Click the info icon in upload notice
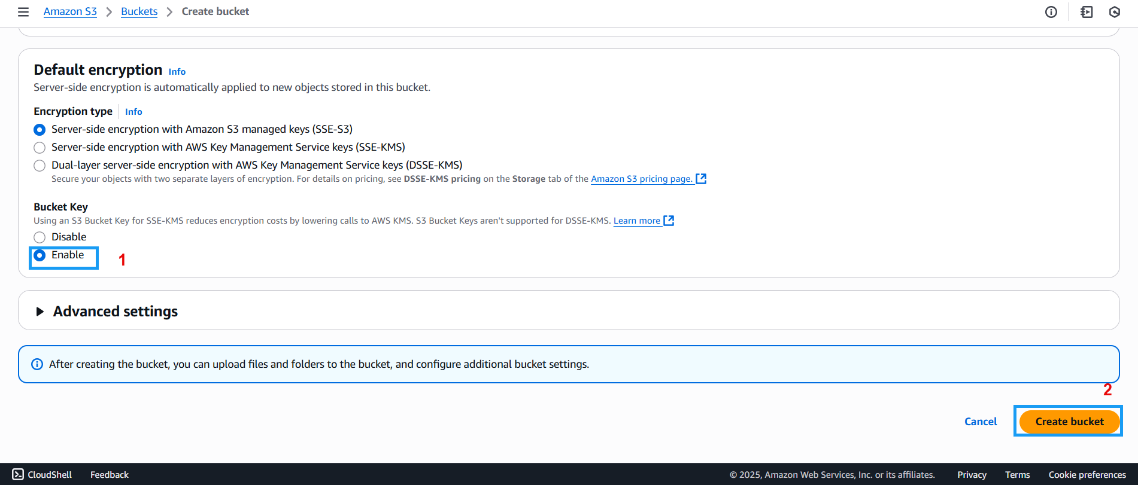1138x485 pixels. pyautogui.click(x=37, y=364)
